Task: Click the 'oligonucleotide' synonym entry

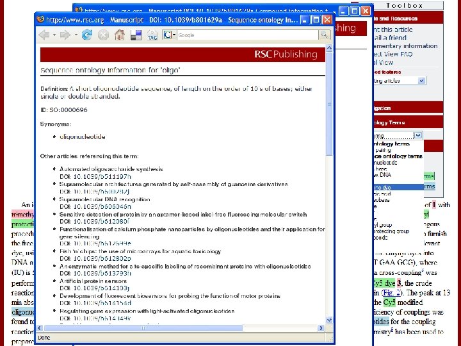Action: [x=83, y=136]
